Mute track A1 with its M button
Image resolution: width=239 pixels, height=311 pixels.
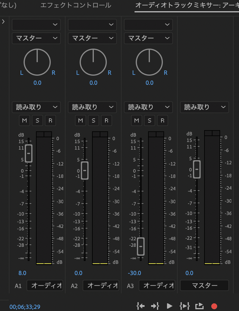pyautogui.click(x=24, y=120)
